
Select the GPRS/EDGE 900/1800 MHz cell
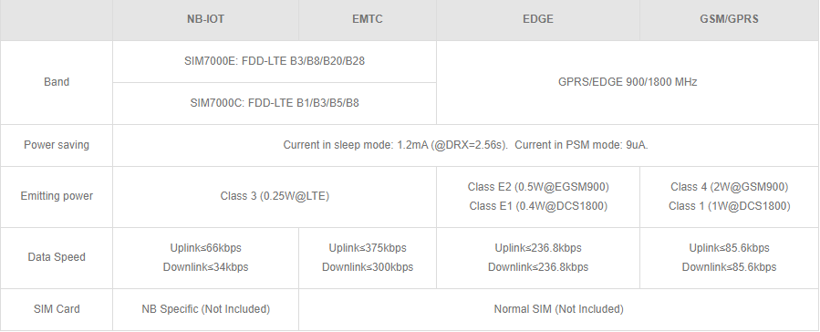[x=628, y=82]
